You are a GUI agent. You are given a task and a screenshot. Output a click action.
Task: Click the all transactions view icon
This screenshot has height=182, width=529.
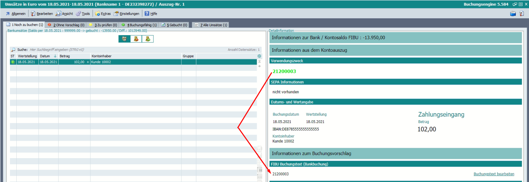pyautogui.click(x=124, y=39)
